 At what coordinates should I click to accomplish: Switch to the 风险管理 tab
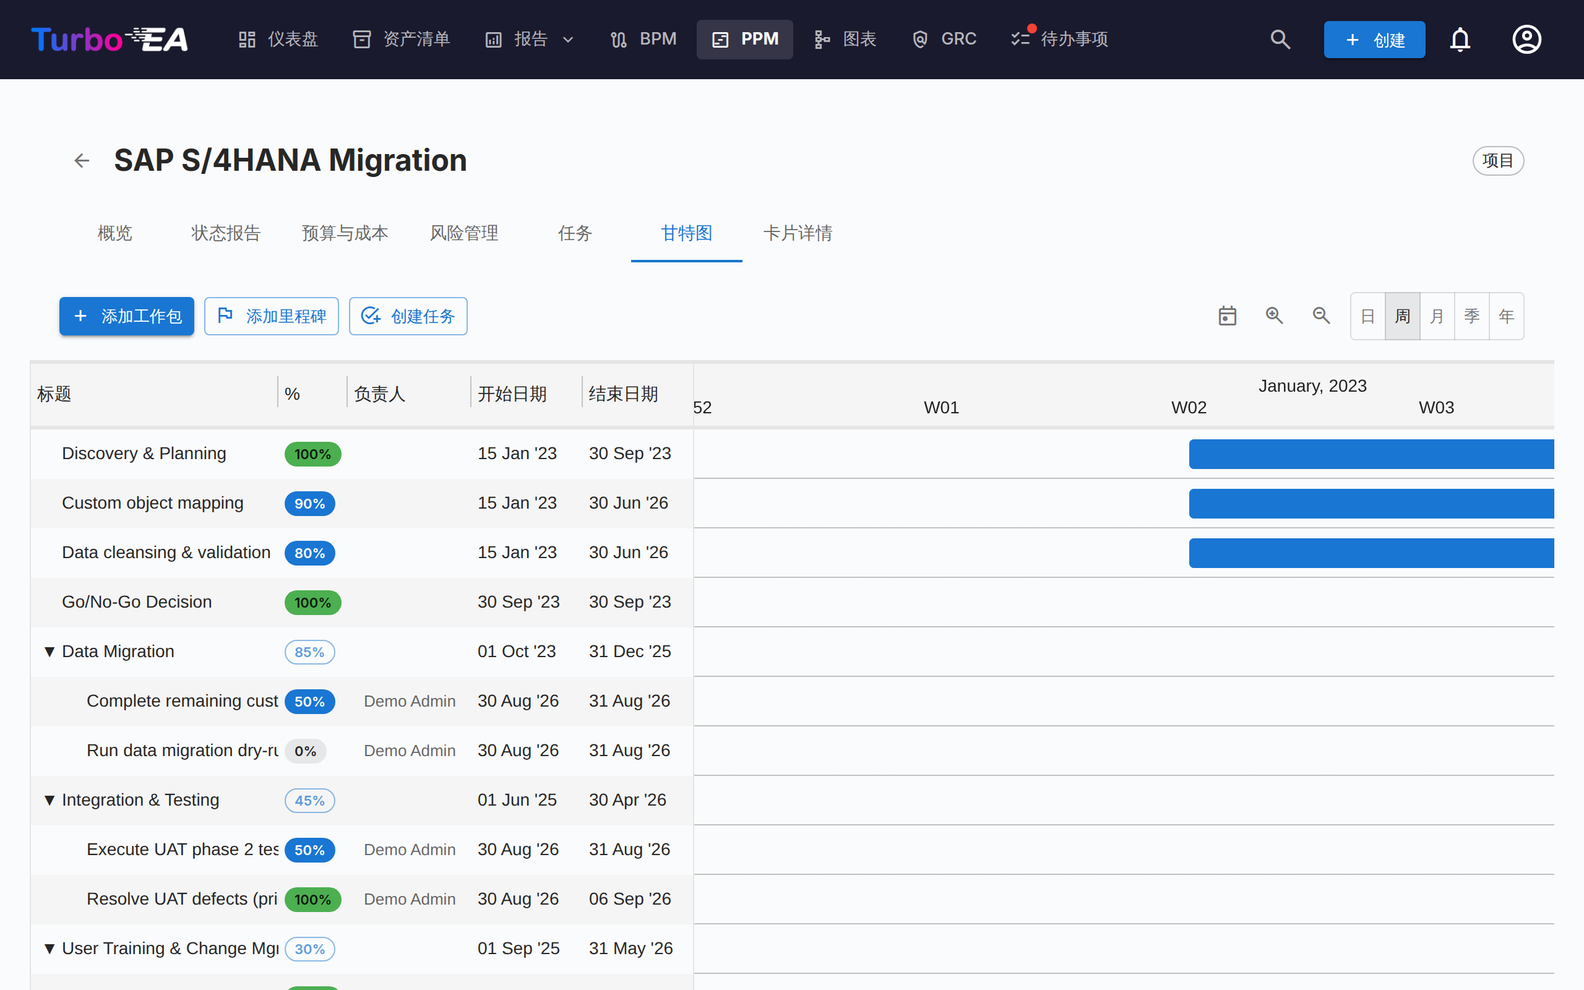tap(463, 233)
